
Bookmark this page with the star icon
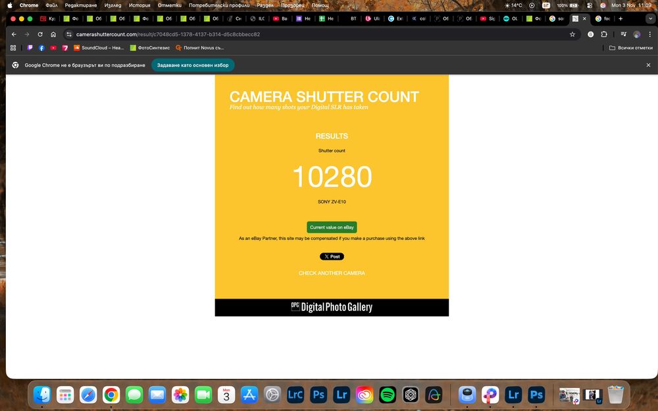click(572, 34)
